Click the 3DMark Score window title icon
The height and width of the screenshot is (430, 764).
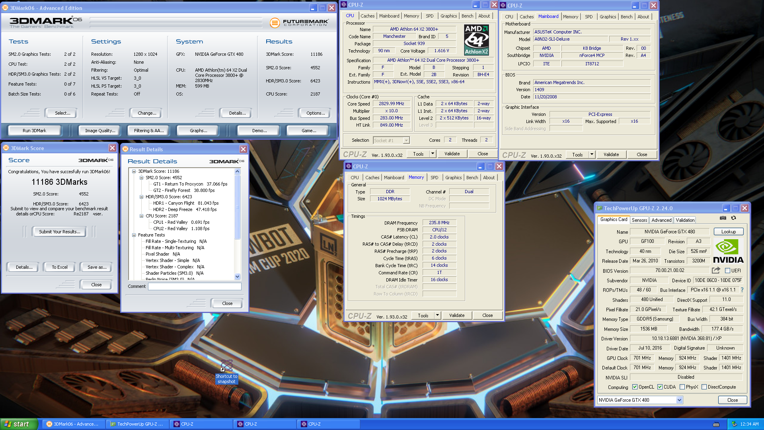(6, 148)
